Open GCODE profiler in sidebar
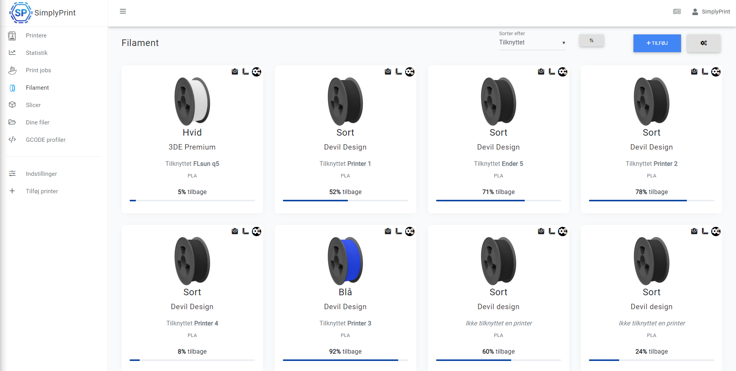Screen dimensions: 736x371 click(x=46, y=140)
